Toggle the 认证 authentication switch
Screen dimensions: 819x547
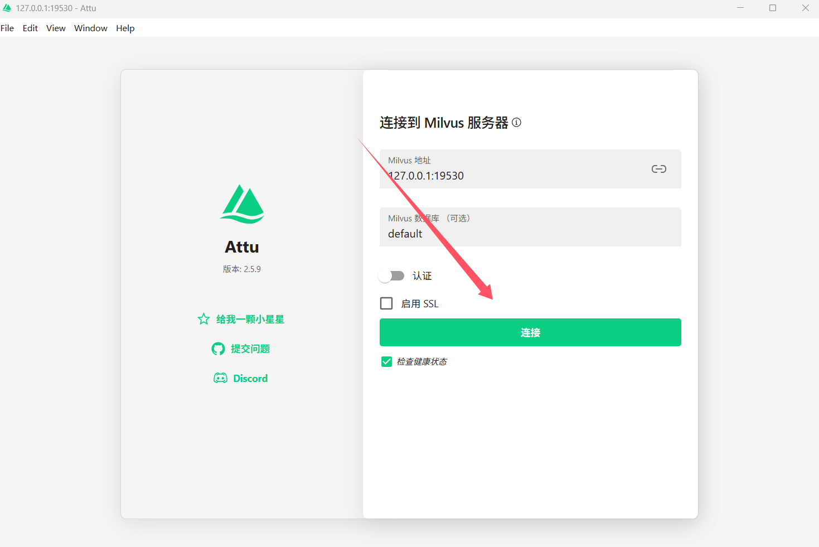[x=391, y=276]
